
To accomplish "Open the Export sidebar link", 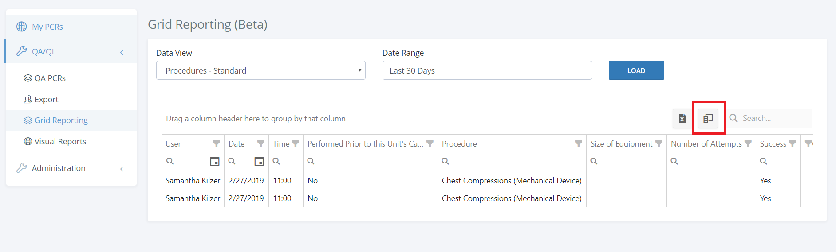I will 46,100.
